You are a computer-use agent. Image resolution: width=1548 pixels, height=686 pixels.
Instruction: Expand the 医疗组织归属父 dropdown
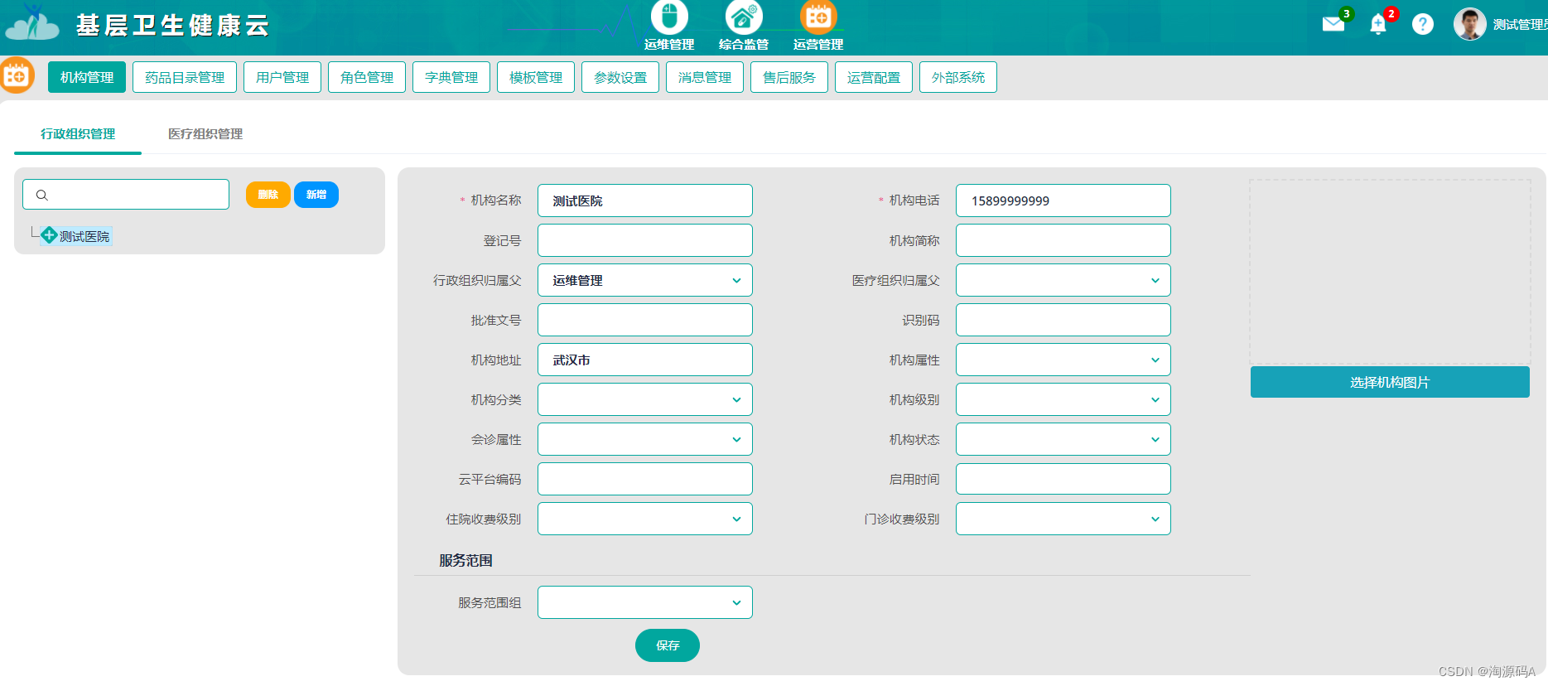(x=1063, y=280)
